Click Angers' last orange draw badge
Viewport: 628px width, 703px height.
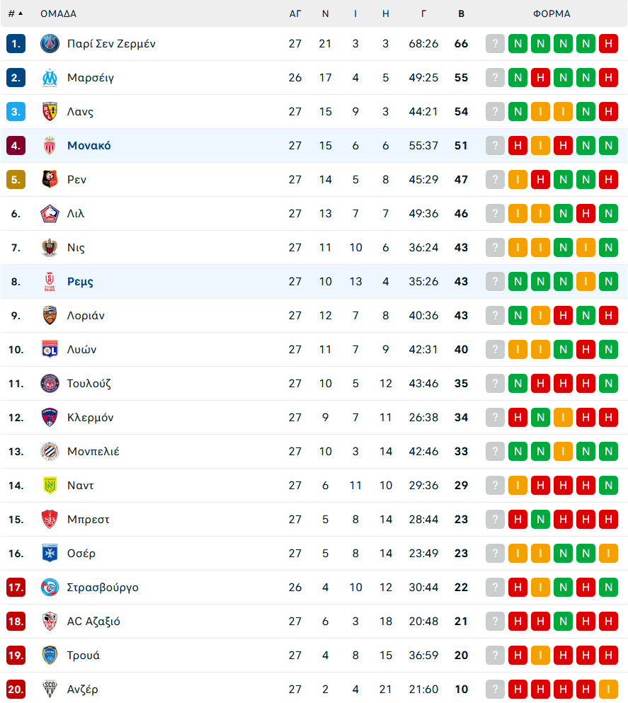click(608, 689)
